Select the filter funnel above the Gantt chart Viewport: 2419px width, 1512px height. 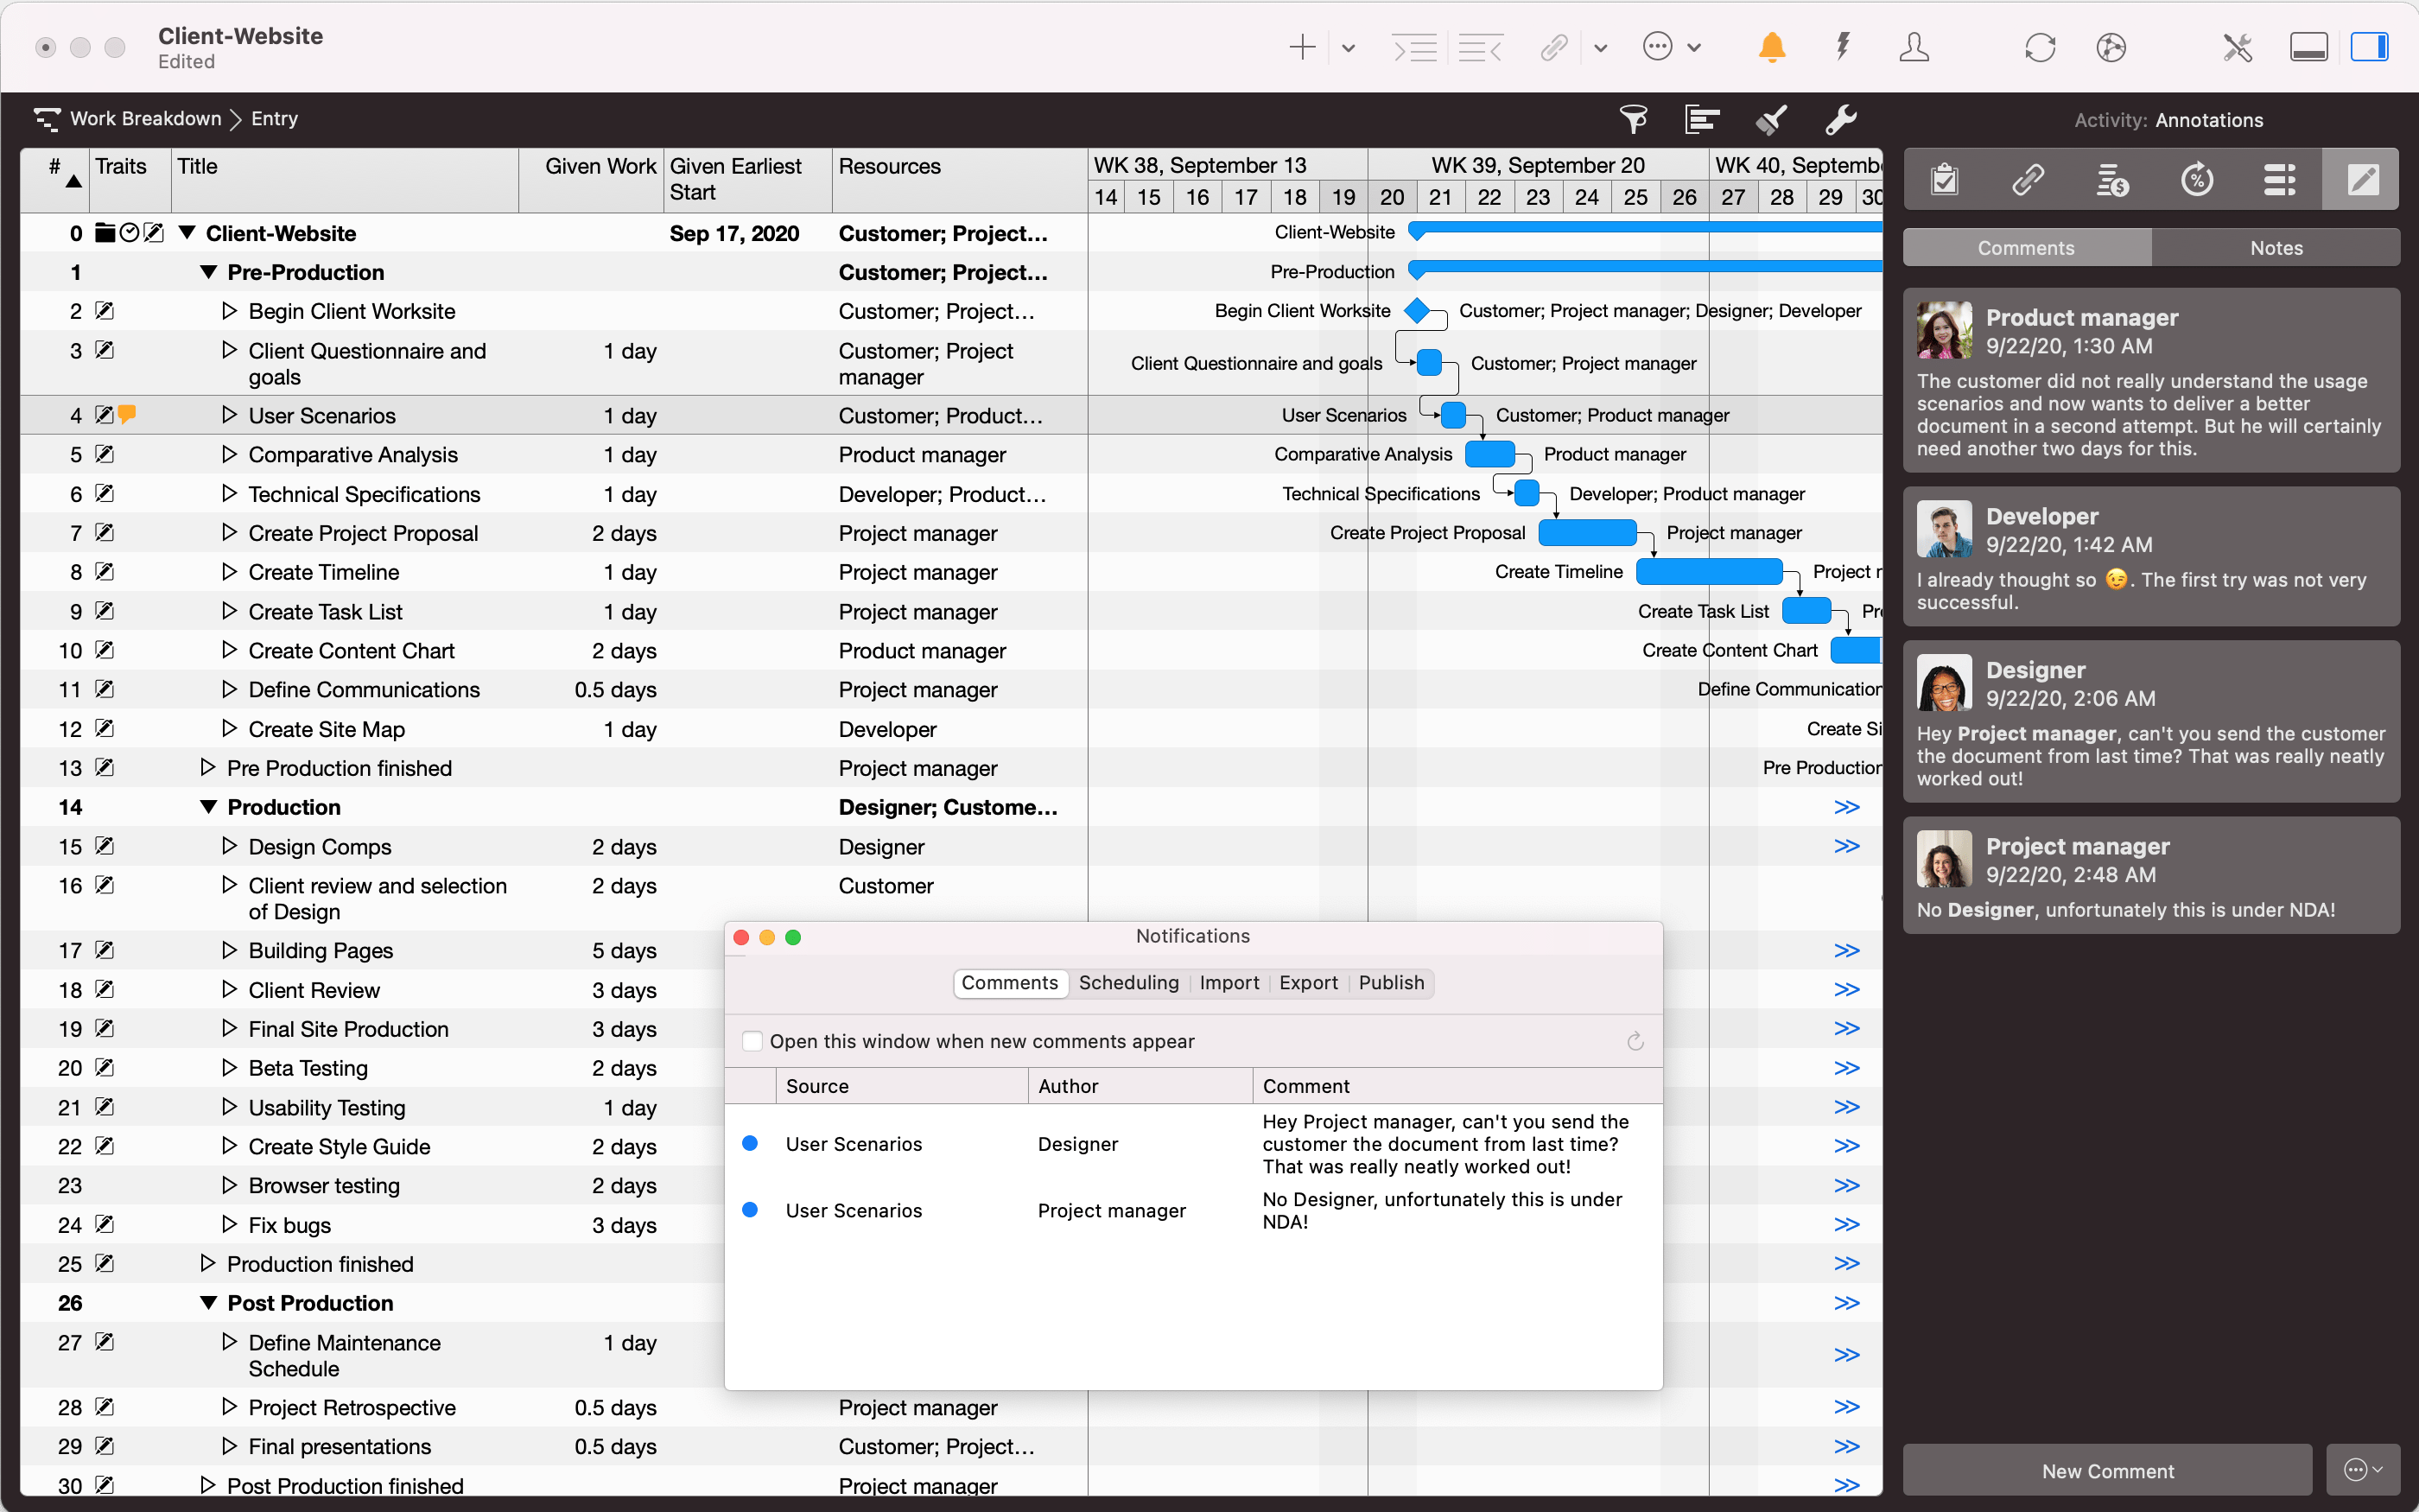(x=1634, y=119)
